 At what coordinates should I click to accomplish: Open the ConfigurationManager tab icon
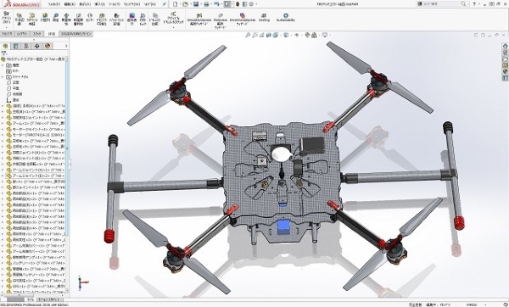coord(26,46)
